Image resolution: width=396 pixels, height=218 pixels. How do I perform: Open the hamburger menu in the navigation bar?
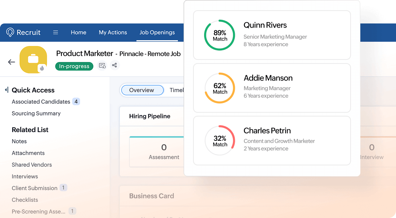[55, 33]
